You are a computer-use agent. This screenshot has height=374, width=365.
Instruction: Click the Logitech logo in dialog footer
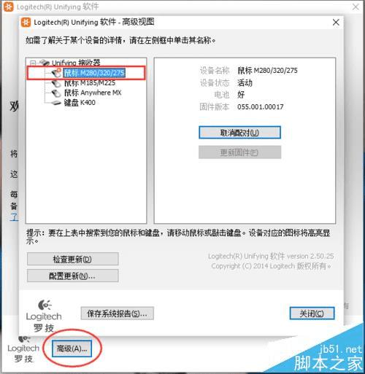pyautogui.click(x=44, y=316)
